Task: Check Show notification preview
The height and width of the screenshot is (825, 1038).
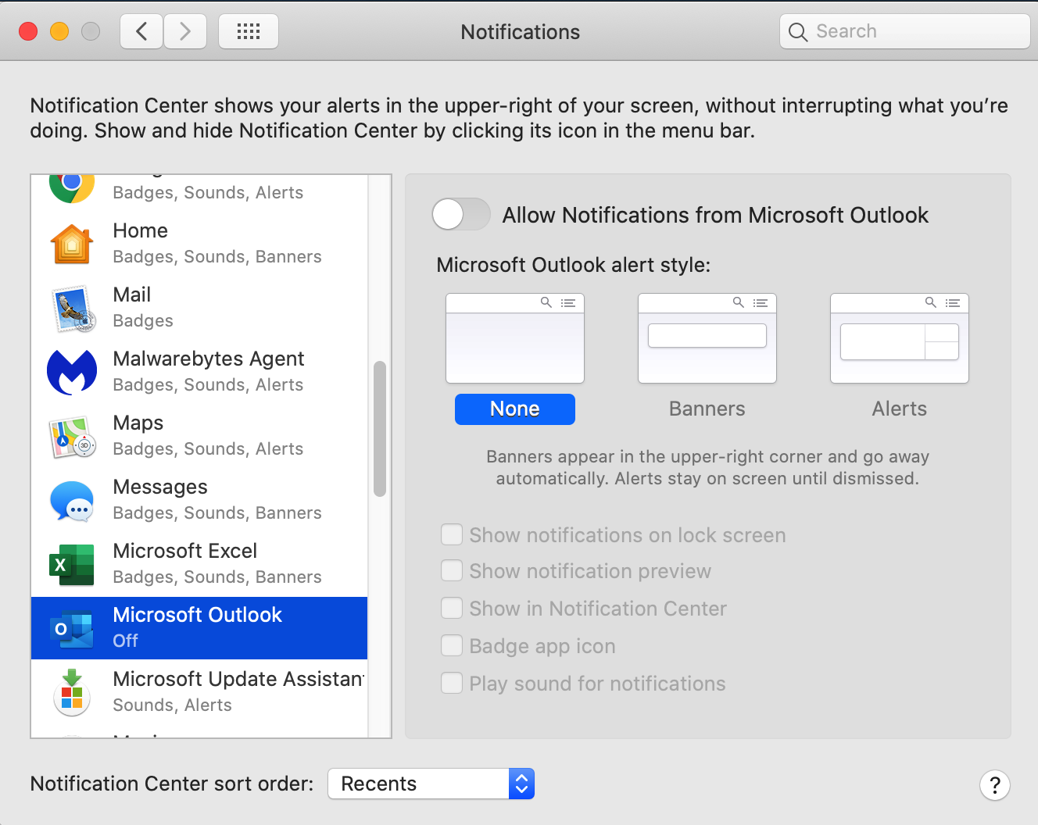Action: pos(452,571)
